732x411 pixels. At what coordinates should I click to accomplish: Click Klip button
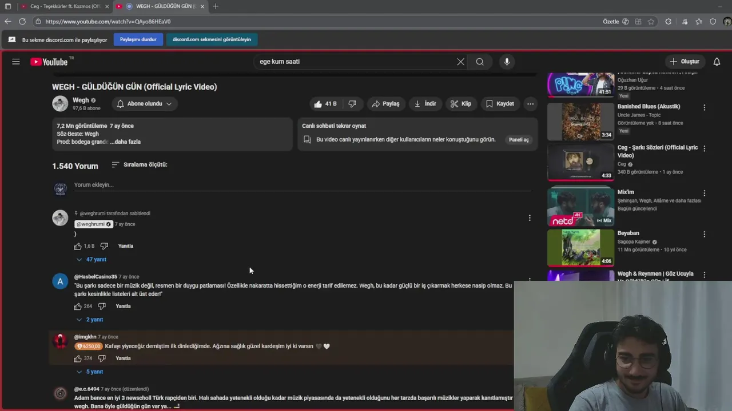pyautogui.click(x=461, y=104)
